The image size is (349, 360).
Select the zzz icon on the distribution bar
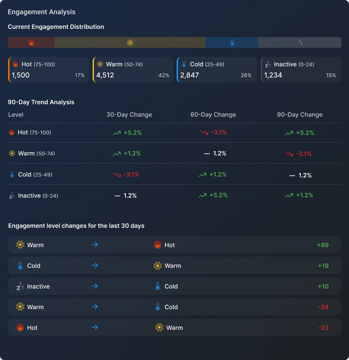tap(300, 42)
